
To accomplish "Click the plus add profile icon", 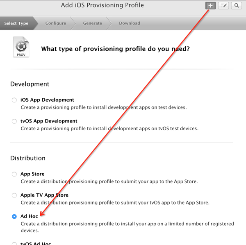I will 210,5.
